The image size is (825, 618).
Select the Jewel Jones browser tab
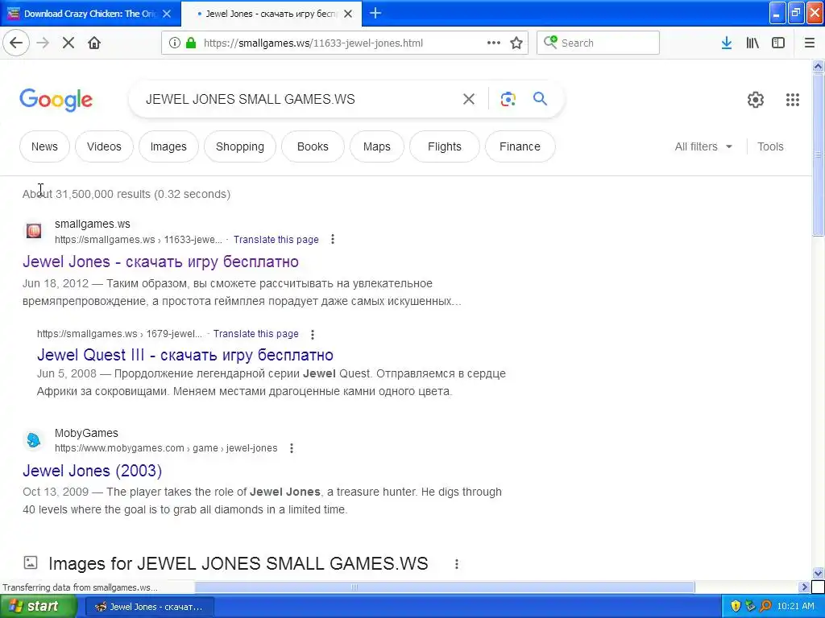tap(271, 14)
